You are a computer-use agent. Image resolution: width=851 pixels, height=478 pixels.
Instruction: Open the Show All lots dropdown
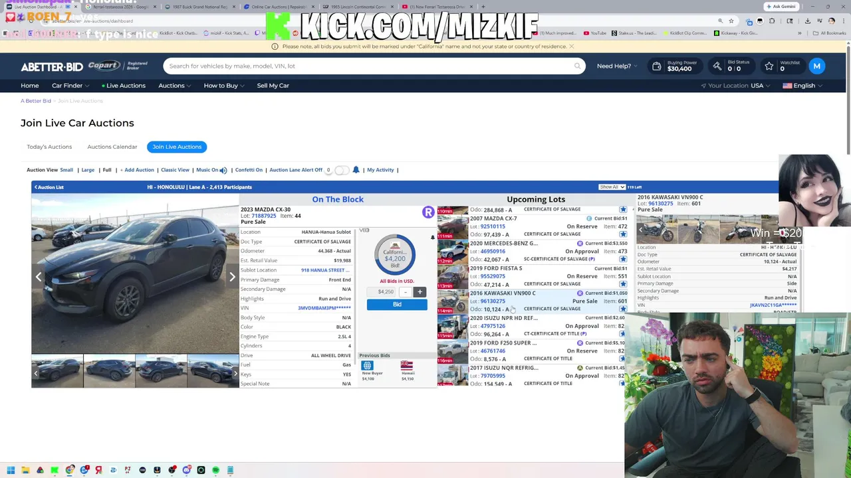612,187
